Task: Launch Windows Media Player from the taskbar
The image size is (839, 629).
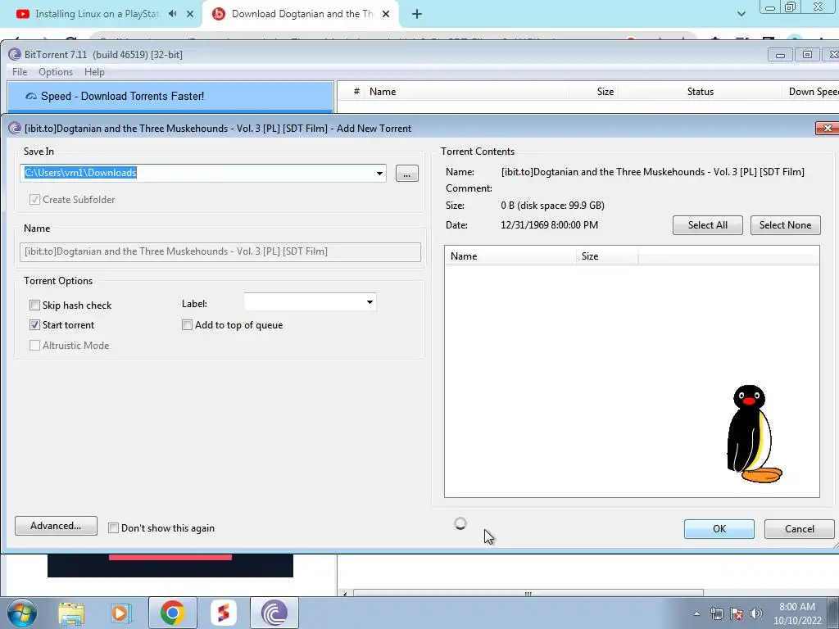Action: (121, 613)
